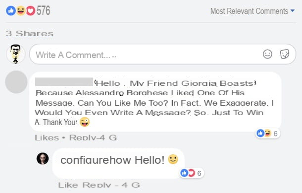Click the like icon on first comment's reactions
Image resolution: width=302 pixels, height=193 pixels.
click(x=260, y=133)
